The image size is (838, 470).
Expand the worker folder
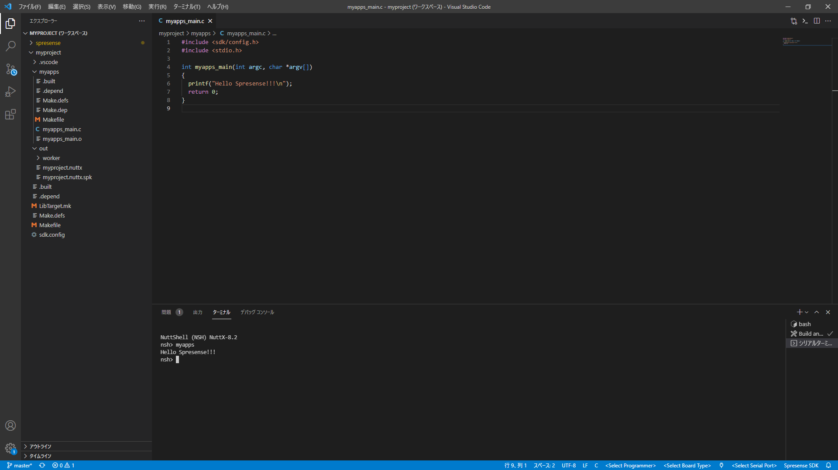pos(86,158)
